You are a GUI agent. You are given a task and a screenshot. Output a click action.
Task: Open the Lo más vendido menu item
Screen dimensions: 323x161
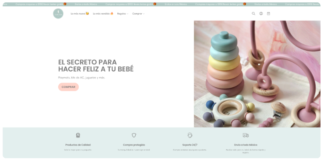(103, 14)
